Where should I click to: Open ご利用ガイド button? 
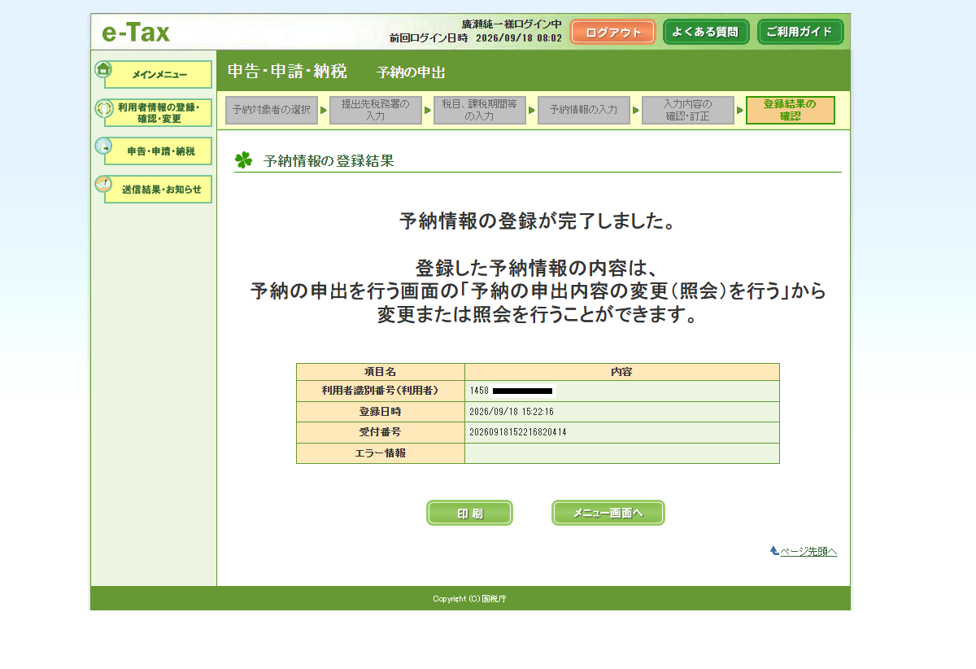pyautogui.click(x=800, y=33)
